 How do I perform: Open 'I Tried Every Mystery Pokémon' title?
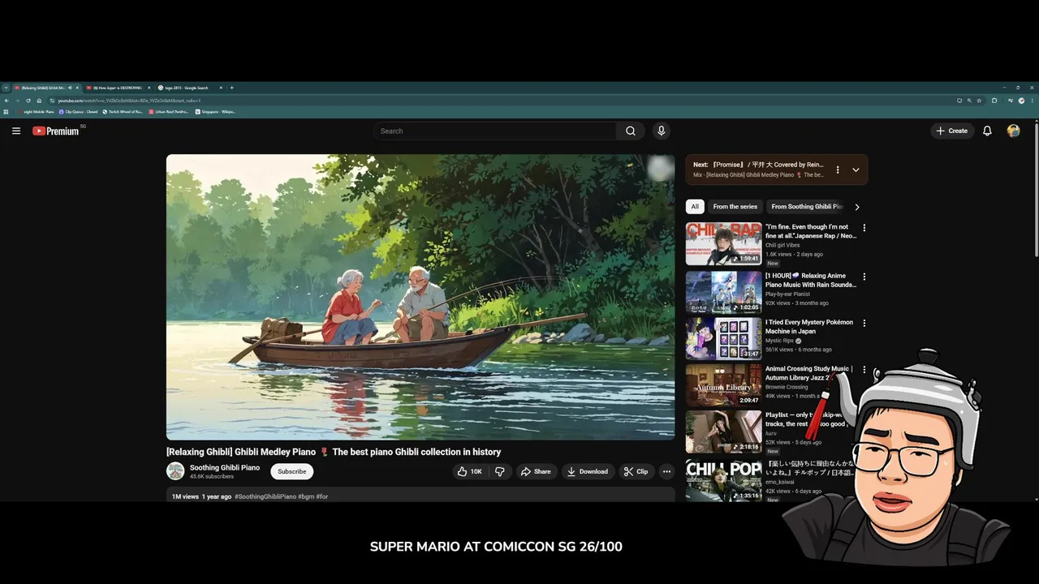click(809, 327)
